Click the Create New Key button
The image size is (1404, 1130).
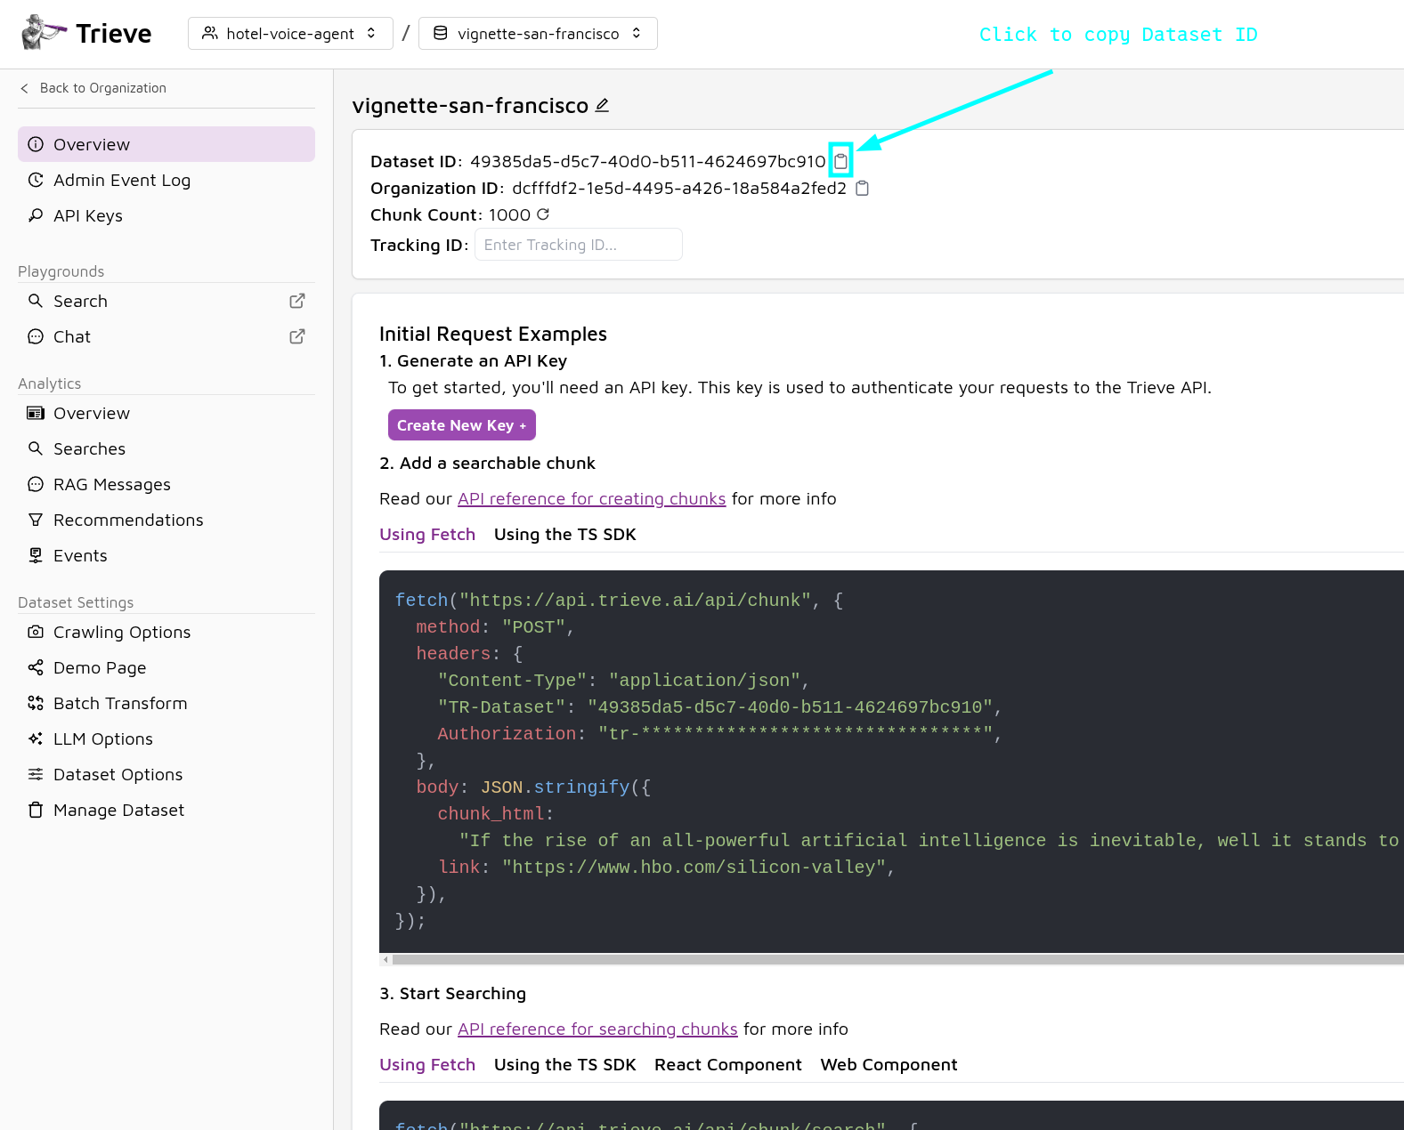(x=462, y=425)
